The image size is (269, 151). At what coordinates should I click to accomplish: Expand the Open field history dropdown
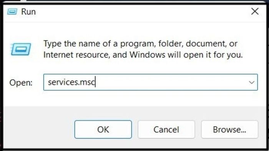251,82
